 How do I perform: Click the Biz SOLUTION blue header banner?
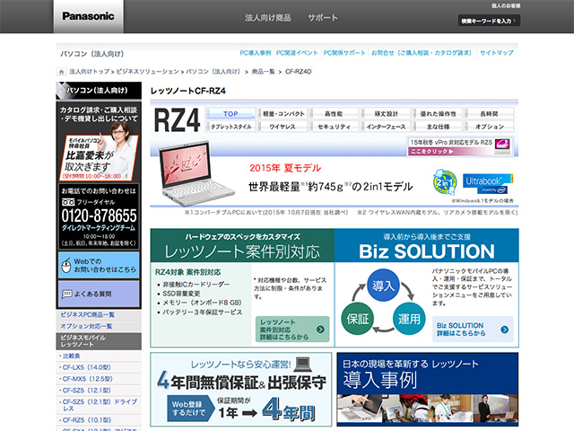427,245
